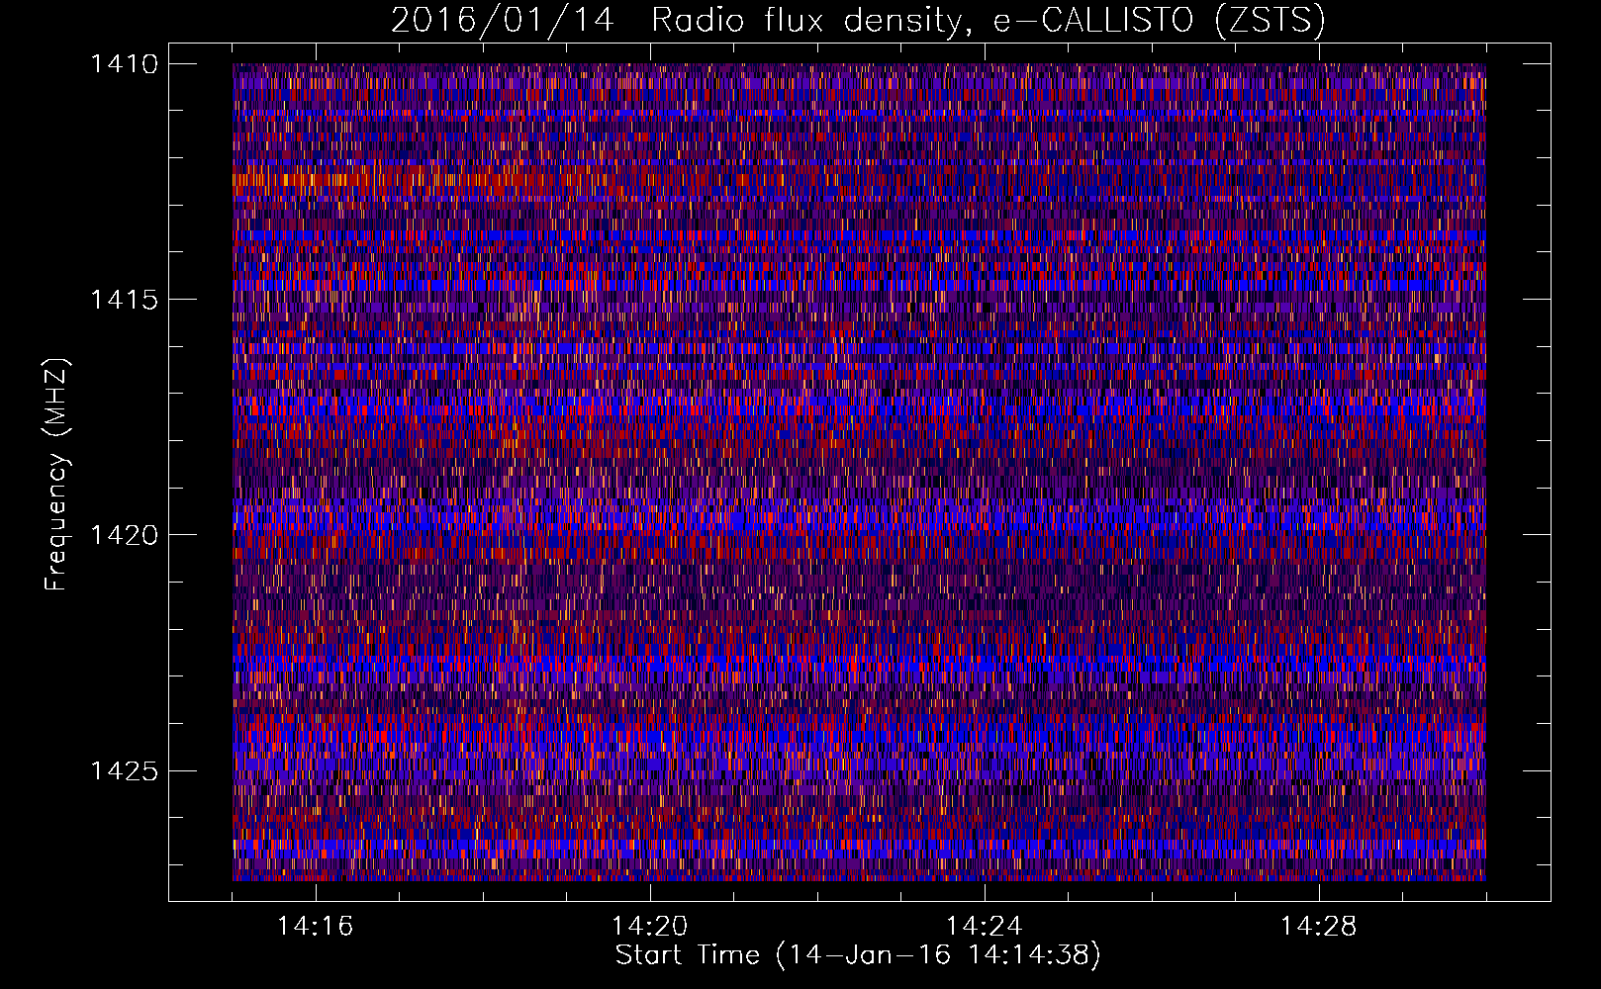Click the 1425 frequency tick label
The width and height of the screenshot is (1601, 989).
[124, 770]
